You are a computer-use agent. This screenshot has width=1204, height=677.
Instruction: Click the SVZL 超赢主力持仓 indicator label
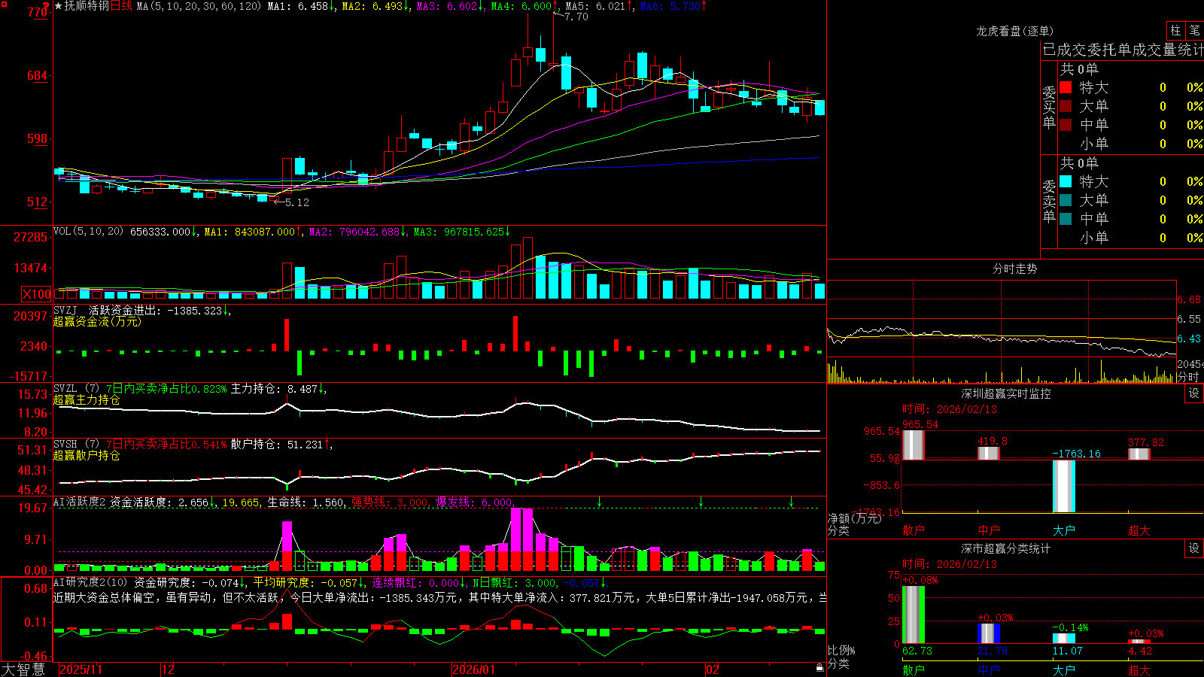point(87,399)
